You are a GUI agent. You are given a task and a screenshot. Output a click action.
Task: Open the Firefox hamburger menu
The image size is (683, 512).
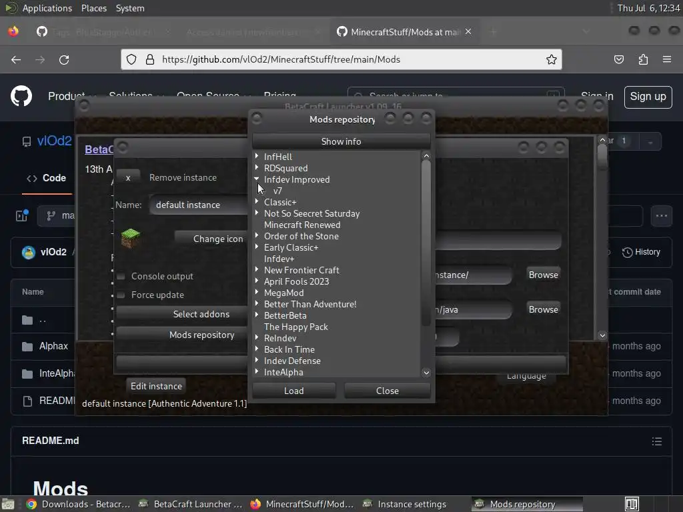point(667,59)
